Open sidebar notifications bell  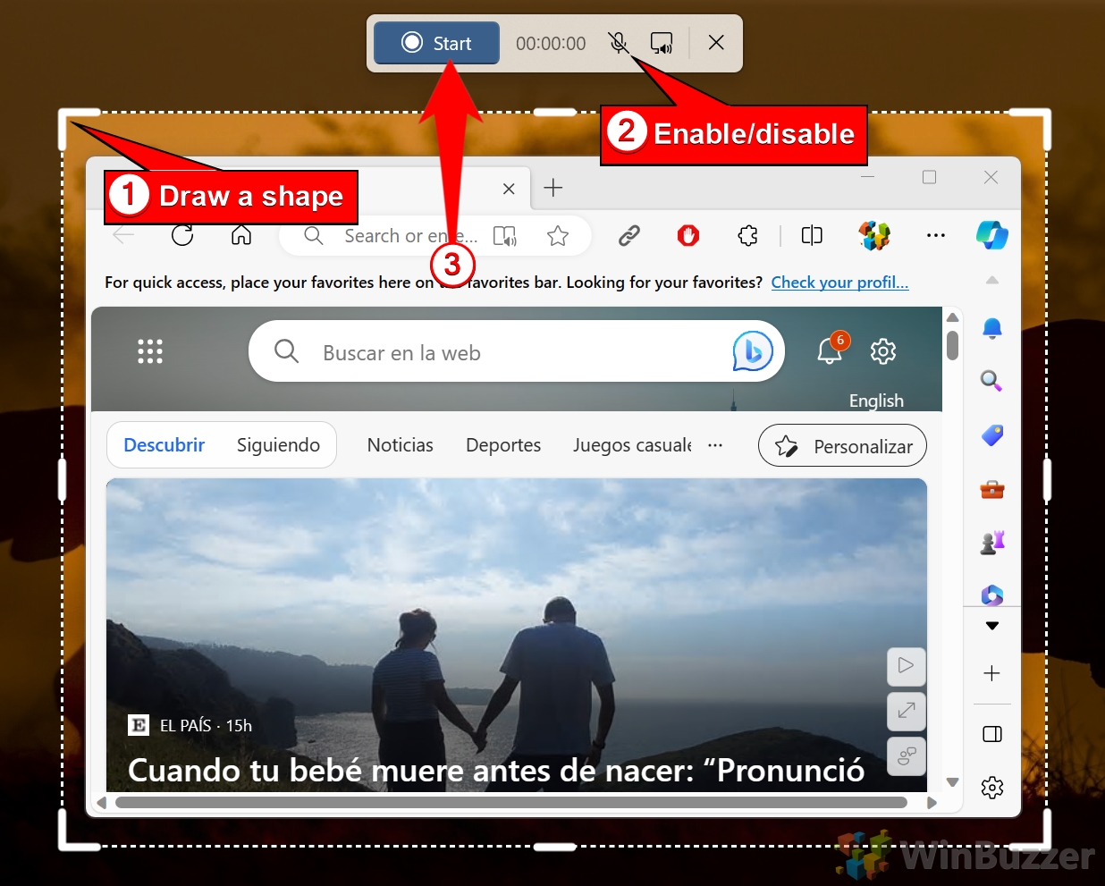pos(992,328)
